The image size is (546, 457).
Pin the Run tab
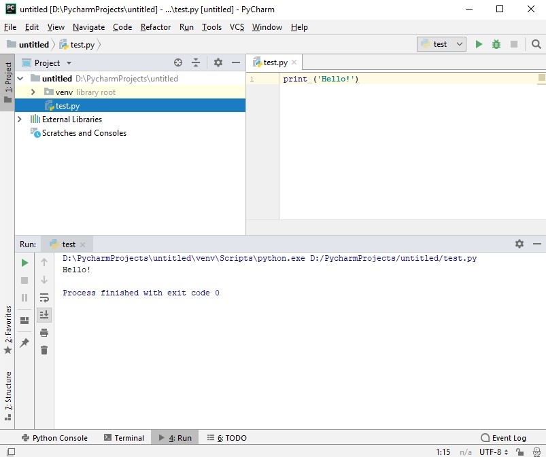[x=24, y=343]
